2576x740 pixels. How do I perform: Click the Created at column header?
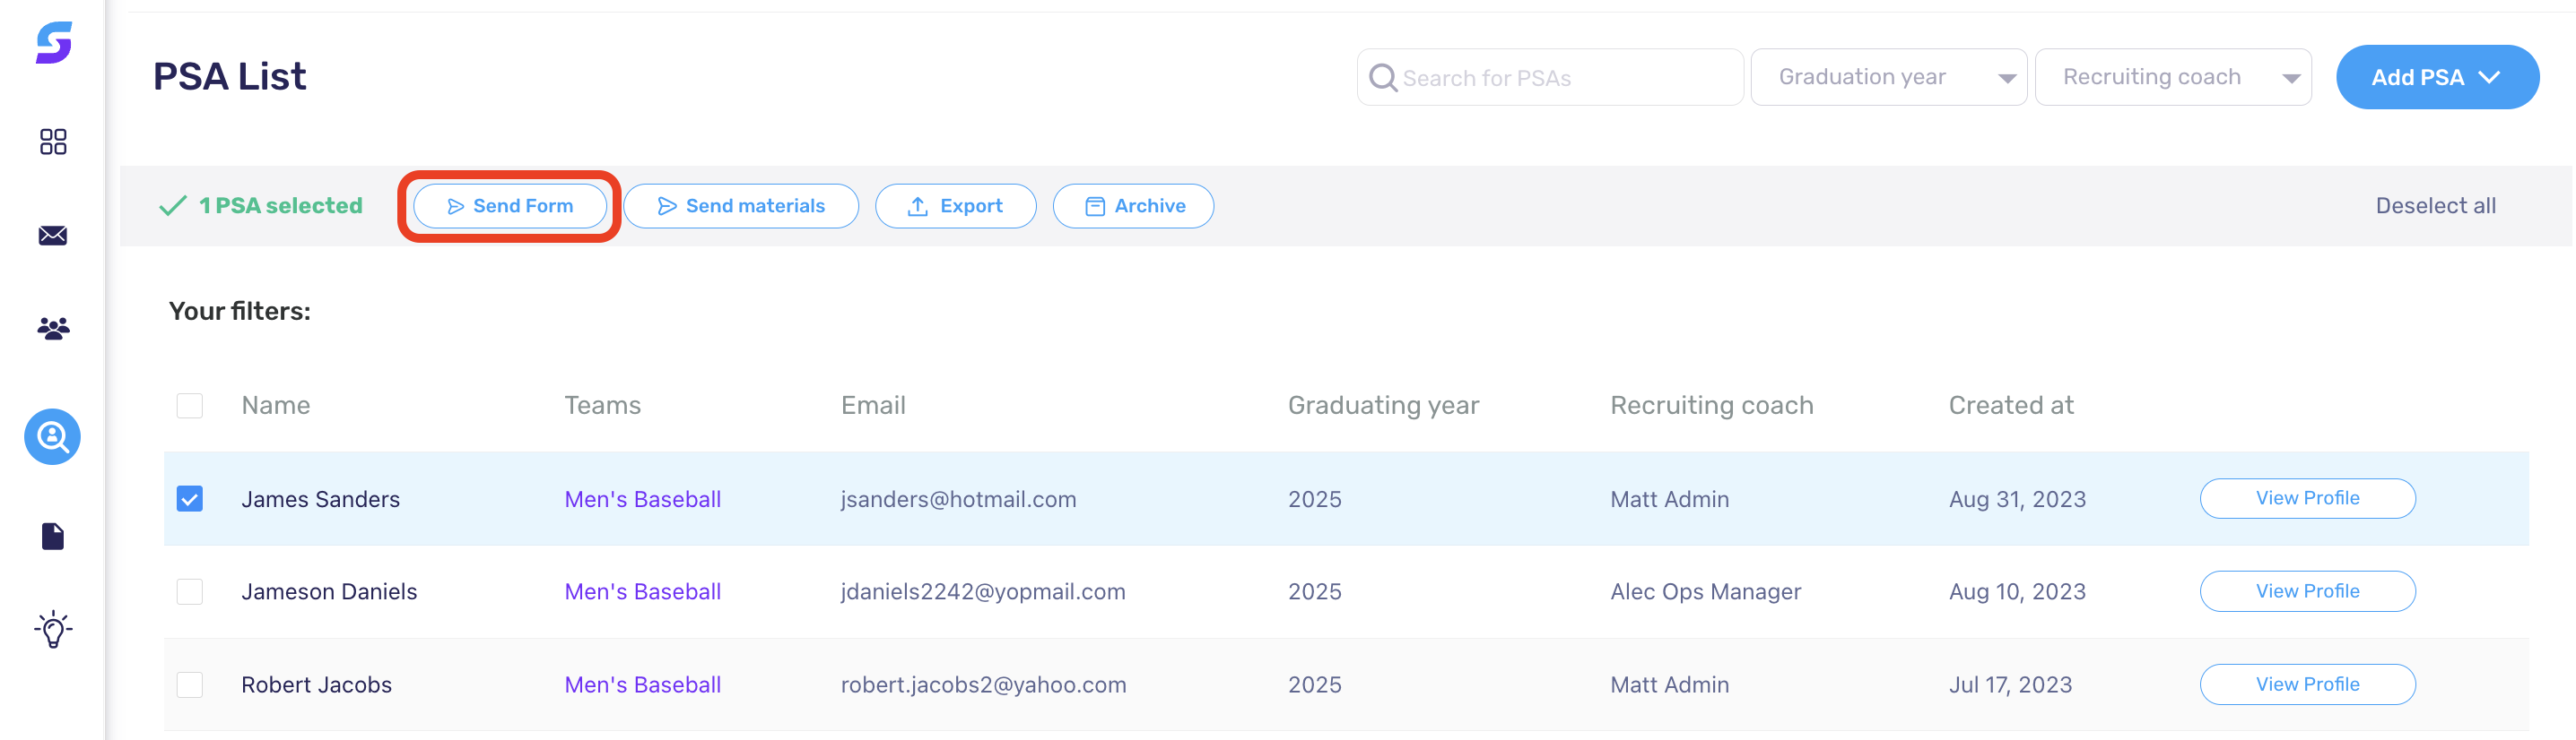2011,406
